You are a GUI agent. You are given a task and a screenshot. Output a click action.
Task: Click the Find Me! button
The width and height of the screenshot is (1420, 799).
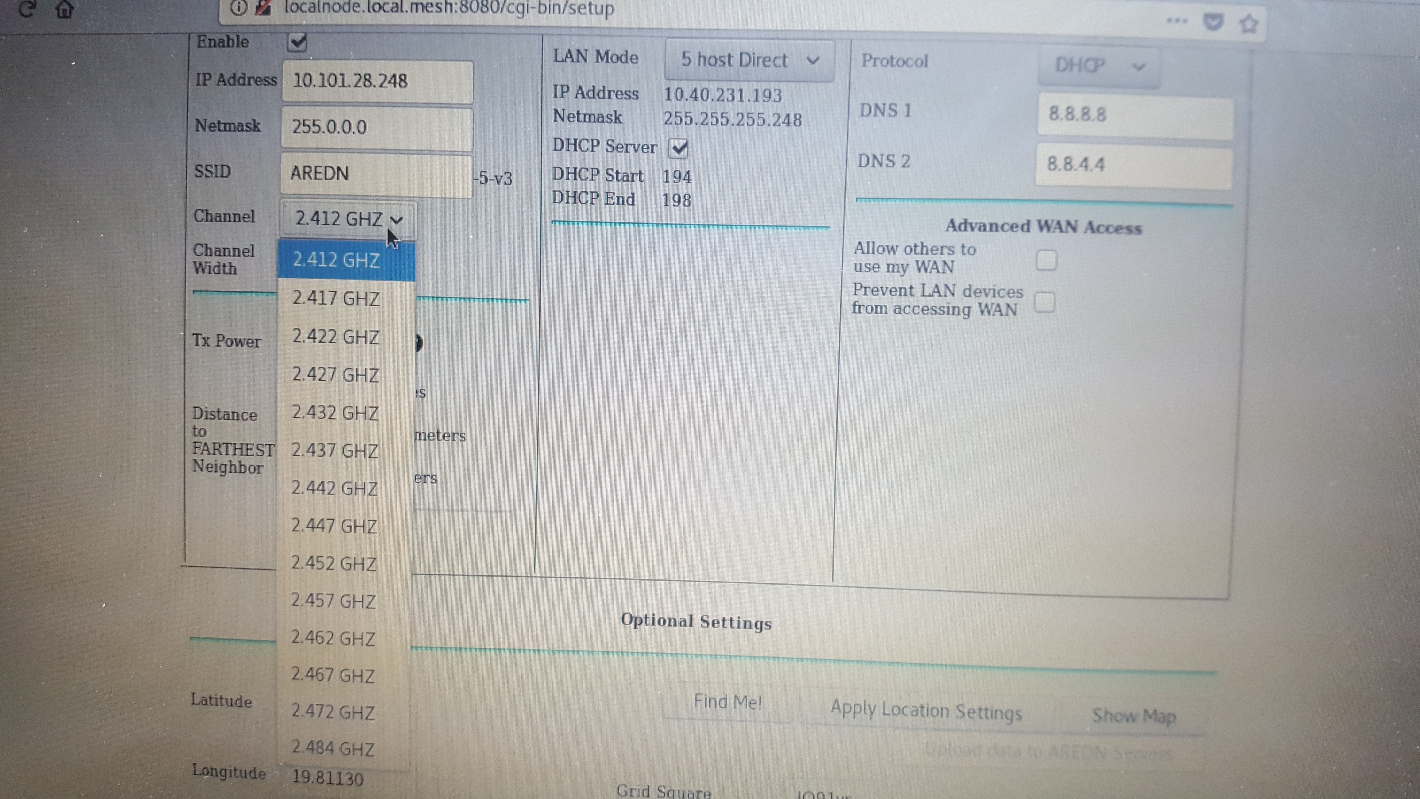click(728, 702)
